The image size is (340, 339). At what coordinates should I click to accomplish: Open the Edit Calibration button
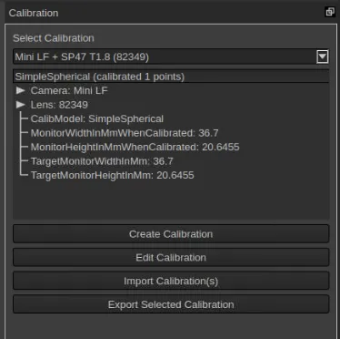[x=171, y=258]
